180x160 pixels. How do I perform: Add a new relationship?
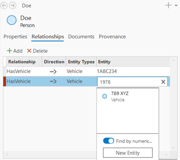[15, 51]
